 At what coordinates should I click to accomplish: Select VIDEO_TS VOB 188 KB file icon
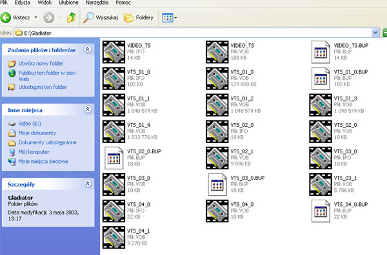(x=217, y=52)
